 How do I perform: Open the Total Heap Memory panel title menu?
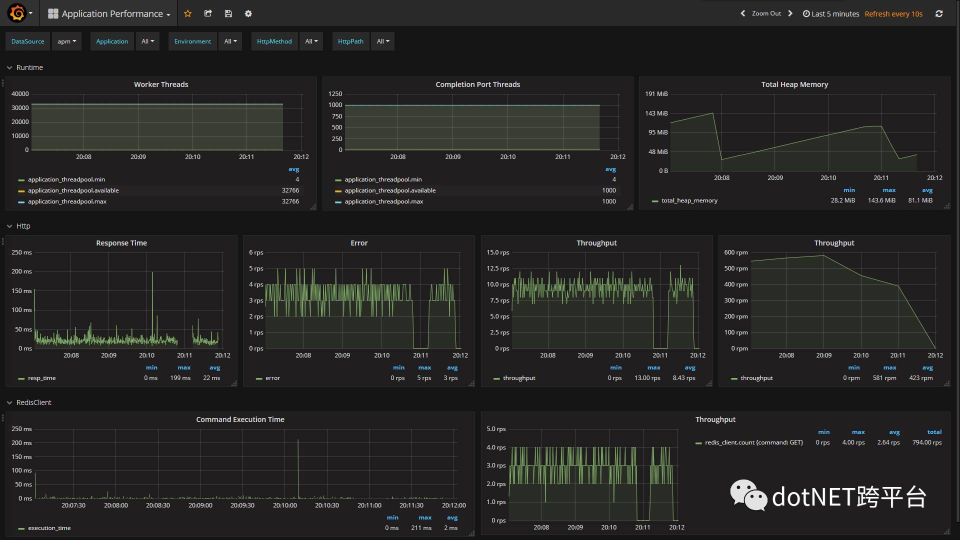pos(794,84)
